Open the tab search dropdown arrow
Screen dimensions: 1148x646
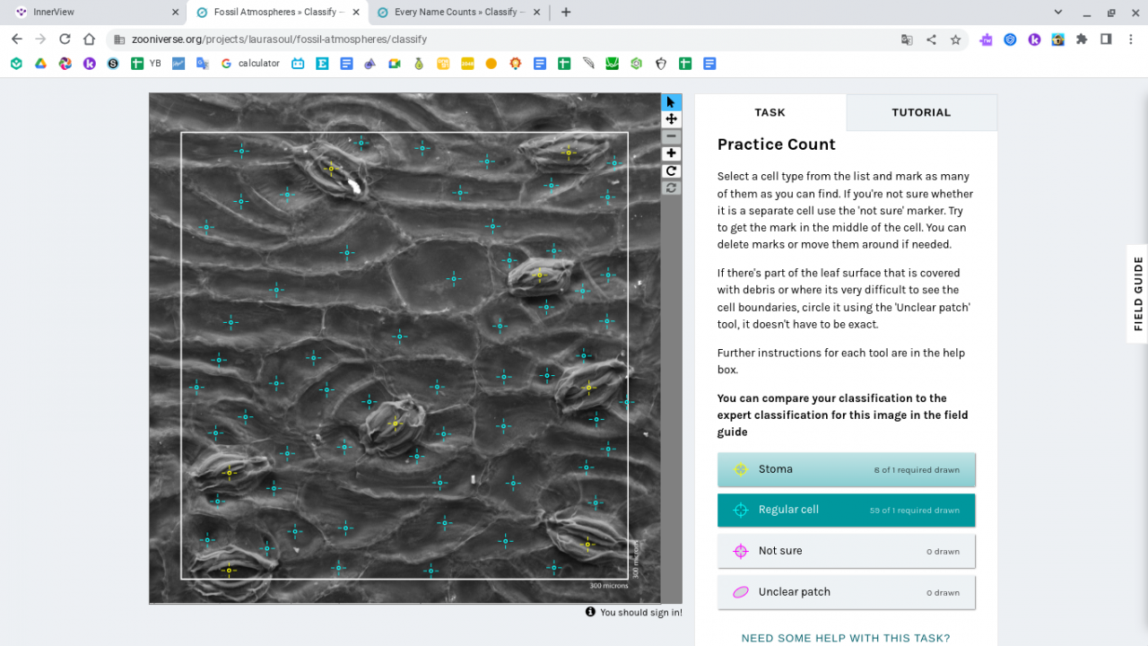[x=1058, y=13]
